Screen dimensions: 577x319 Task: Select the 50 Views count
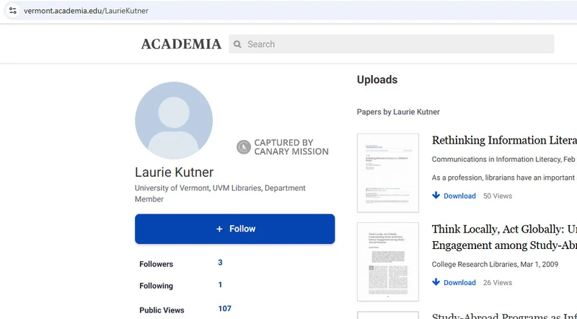498,196
